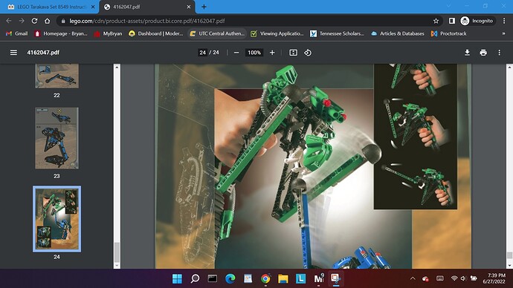Viewport: 513px width, 288px height.
Task: Click the thumbnail panel scrollbar handle
Action: tap(117, 252)
